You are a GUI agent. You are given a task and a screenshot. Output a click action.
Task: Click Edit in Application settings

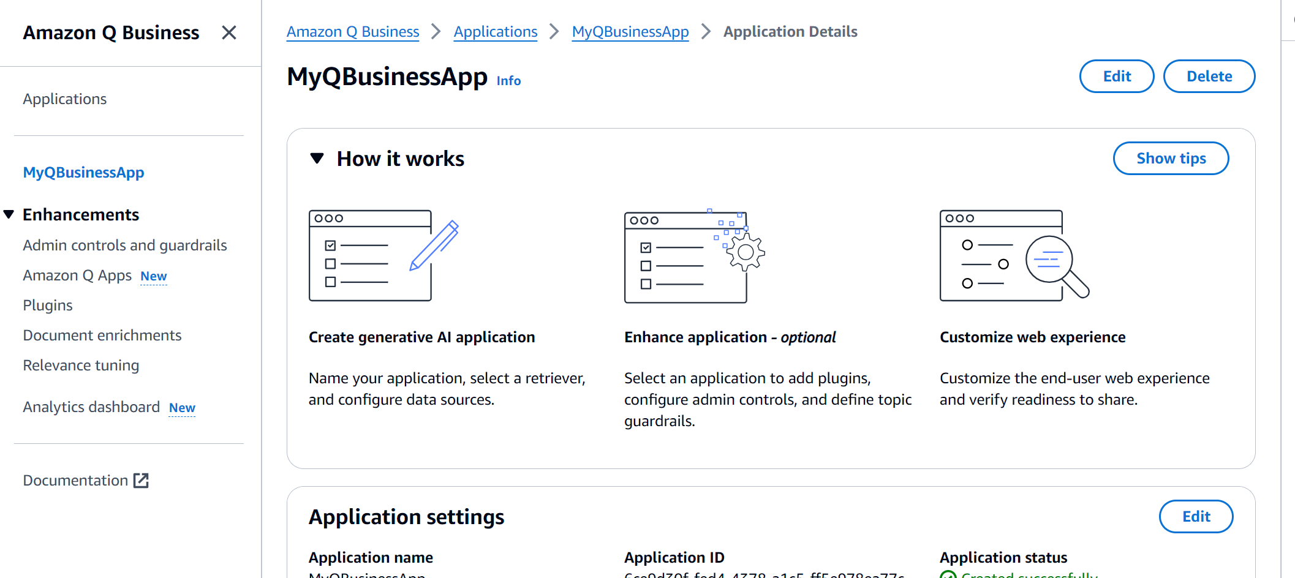1196,517
